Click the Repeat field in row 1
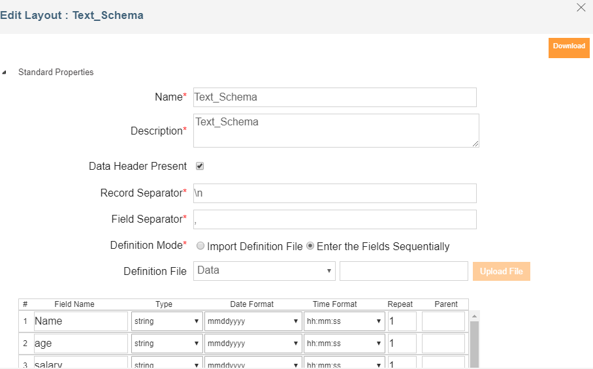The image size is (593, 369). coord(402,321)
